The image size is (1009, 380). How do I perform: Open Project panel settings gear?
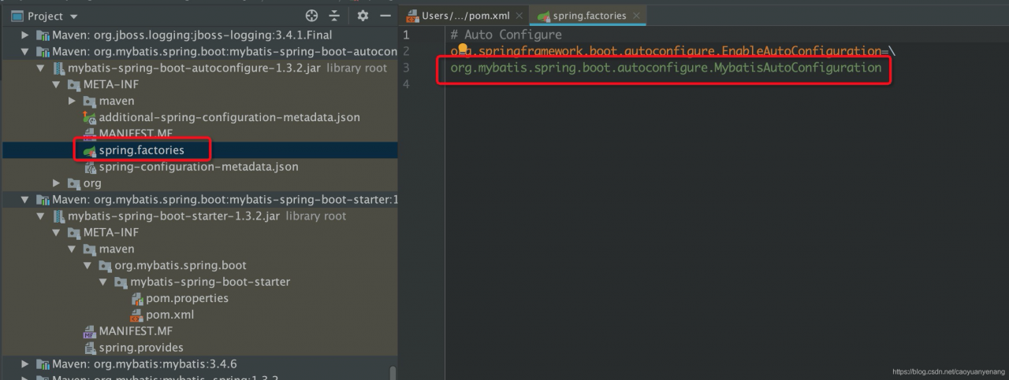click(x=363, y=16)
